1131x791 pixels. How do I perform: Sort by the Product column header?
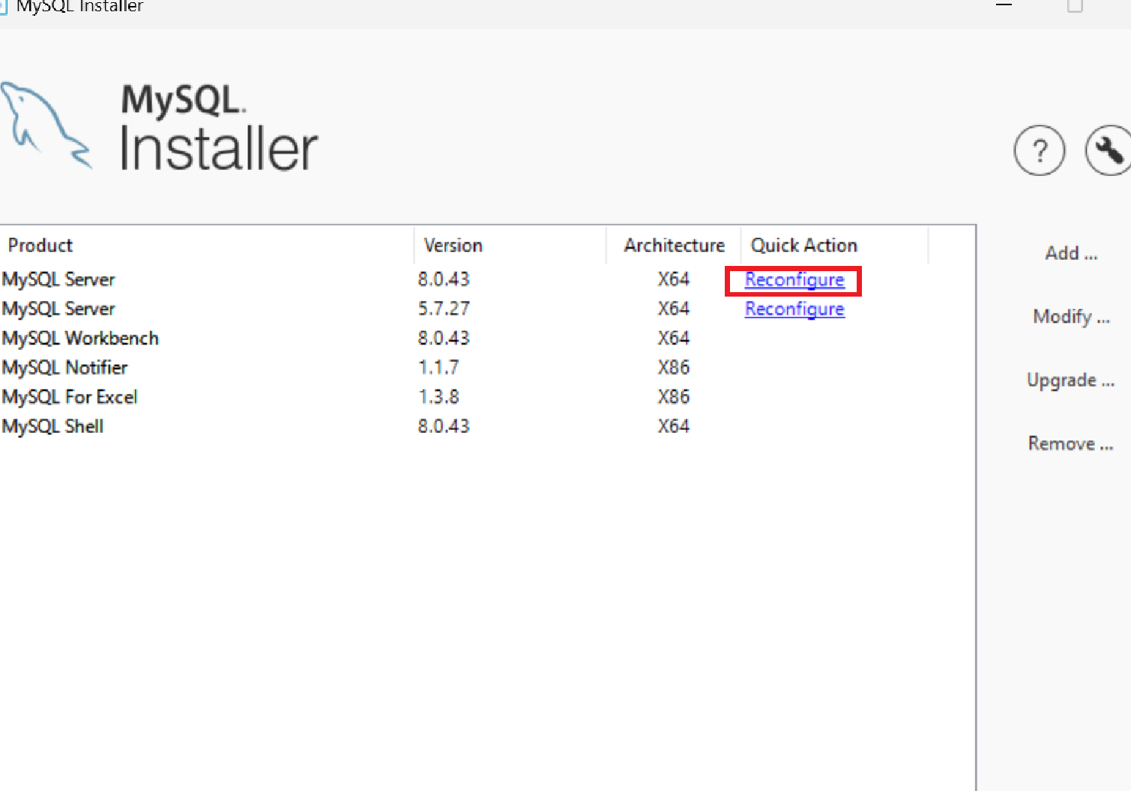[207, 245]
